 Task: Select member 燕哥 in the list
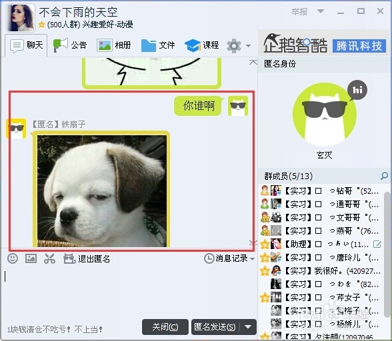click(x=321, y=231)
